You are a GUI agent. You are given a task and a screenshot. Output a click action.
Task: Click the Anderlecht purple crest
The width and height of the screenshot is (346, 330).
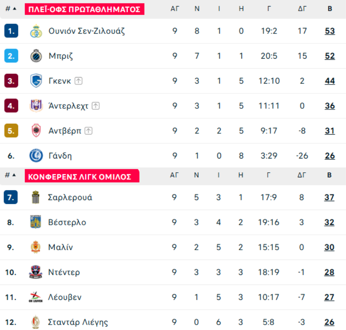click(x=36, y=106)
